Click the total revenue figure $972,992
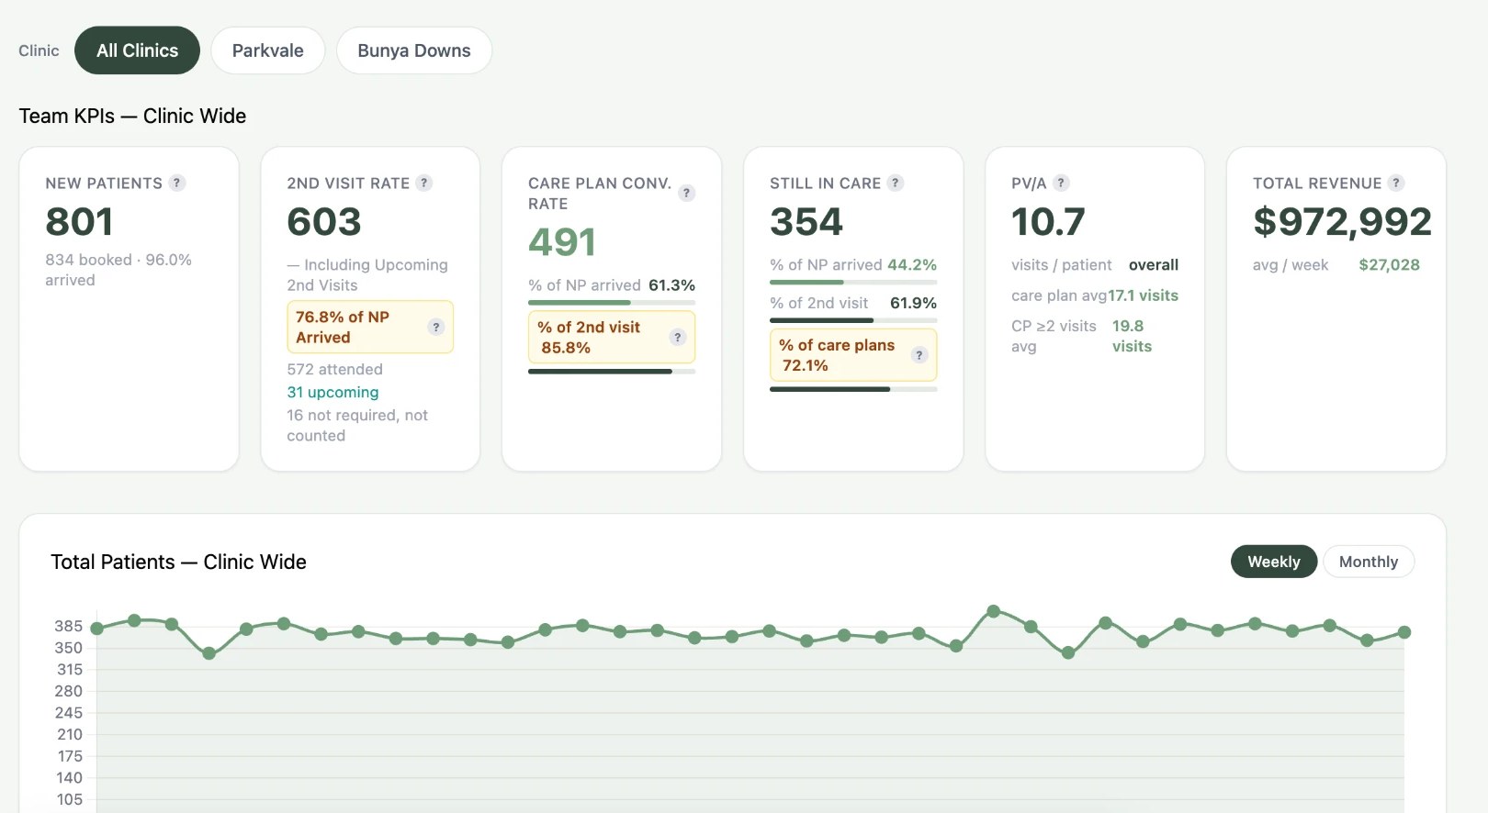 (1342, 221)
